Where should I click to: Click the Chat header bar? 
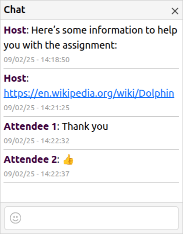coord(91,10)
